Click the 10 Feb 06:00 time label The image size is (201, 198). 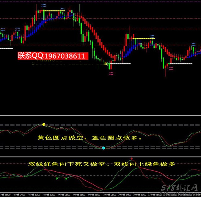[x=110, y=195]
